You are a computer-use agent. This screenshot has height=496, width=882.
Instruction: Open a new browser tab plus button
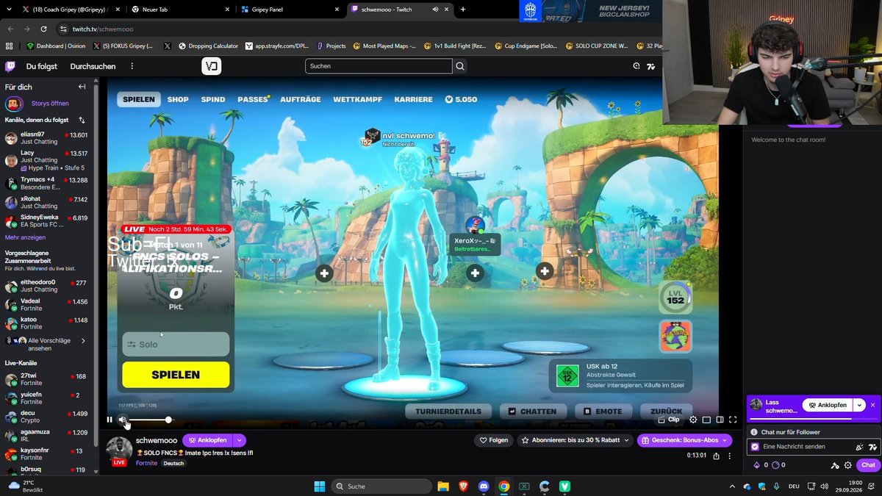tap(463, 10)
